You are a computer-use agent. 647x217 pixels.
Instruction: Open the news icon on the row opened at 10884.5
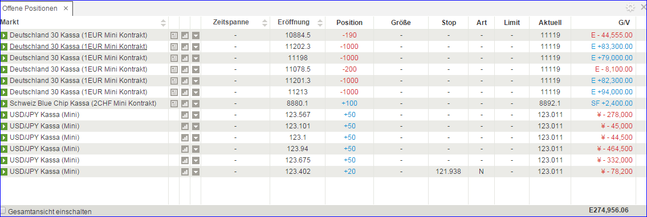tap(174, 35)
